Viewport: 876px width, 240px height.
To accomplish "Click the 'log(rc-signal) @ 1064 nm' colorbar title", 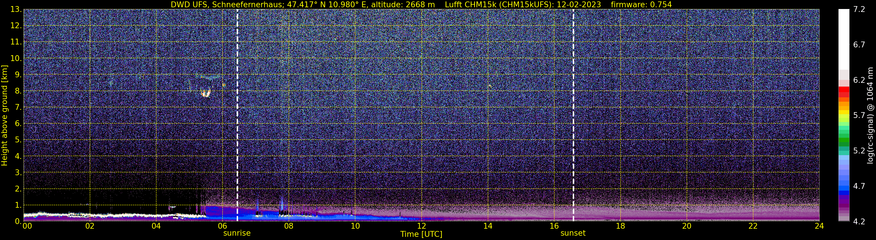I will tap(870, 115).
